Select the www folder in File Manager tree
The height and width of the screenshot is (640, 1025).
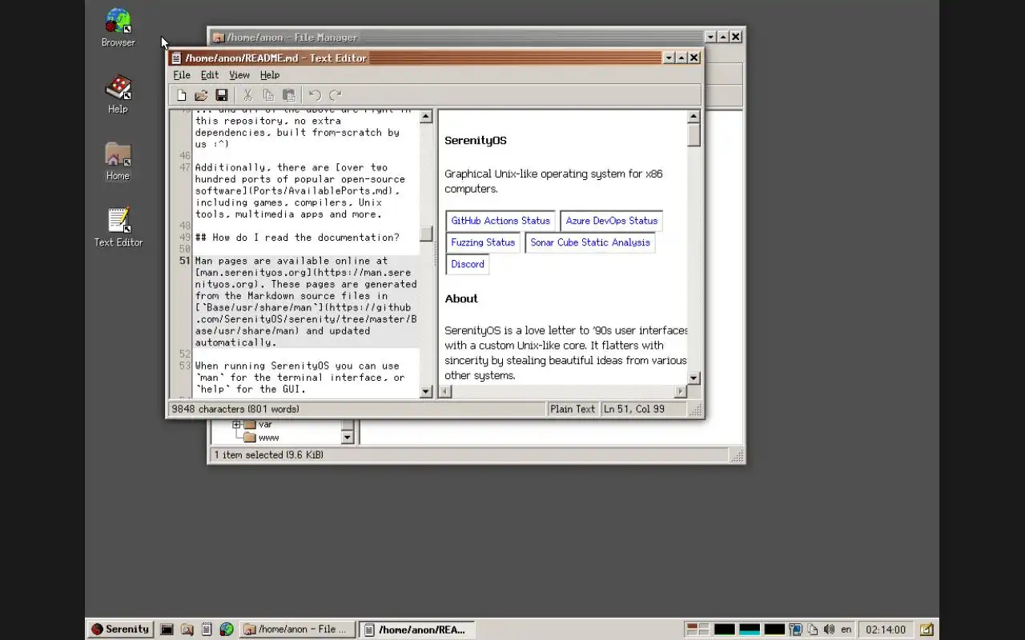coord(268,438)
